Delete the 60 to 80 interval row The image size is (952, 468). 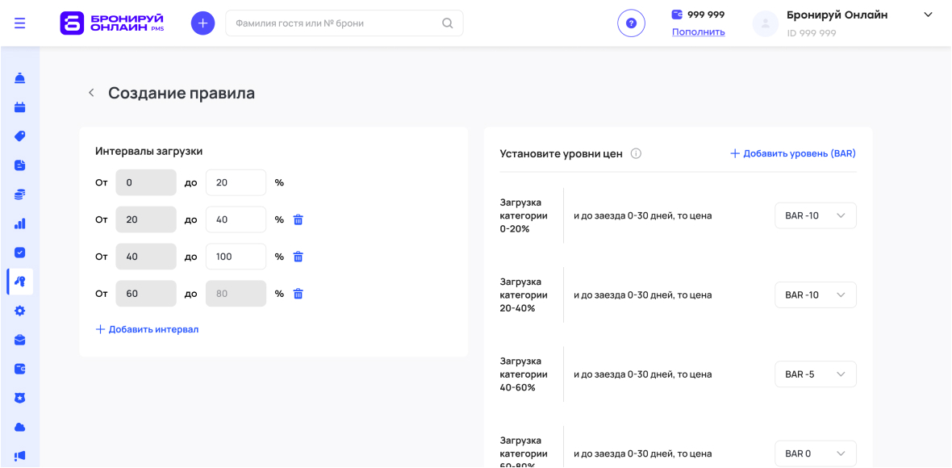298,294
